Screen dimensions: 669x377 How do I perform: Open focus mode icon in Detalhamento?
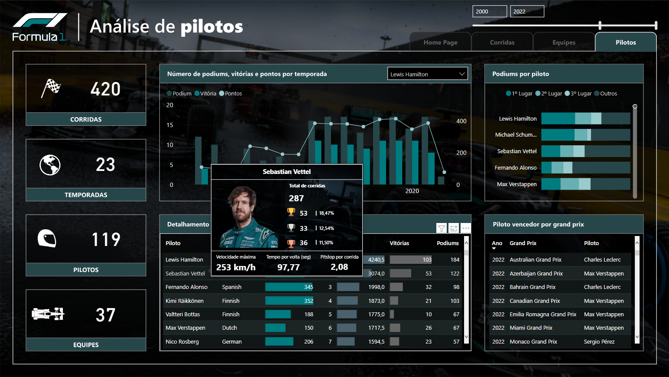[x=454, y=228]
